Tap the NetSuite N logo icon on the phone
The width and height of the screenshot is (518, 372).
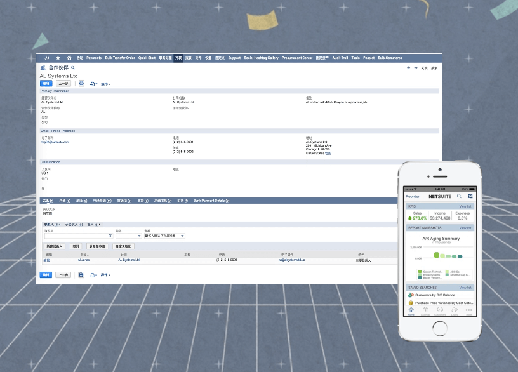pos(470,196)
